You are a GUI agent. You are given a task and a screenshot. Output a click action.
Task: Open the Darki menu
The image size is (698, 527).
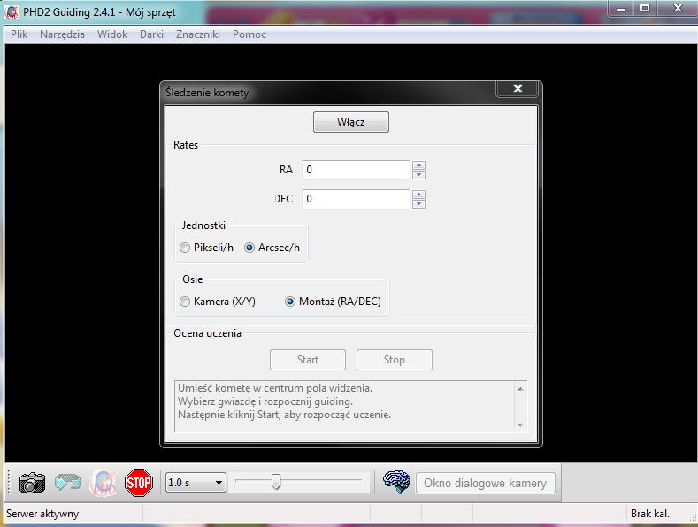[x=152, y=34]
